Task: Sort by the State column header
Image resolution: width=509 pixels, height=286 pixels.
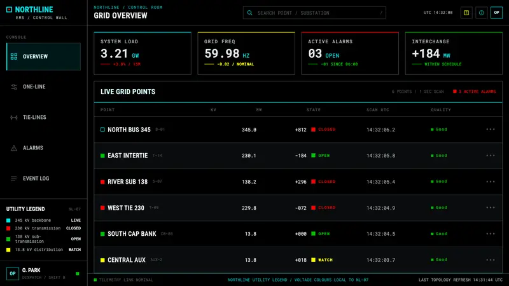Action: click(x=314, y=109)
